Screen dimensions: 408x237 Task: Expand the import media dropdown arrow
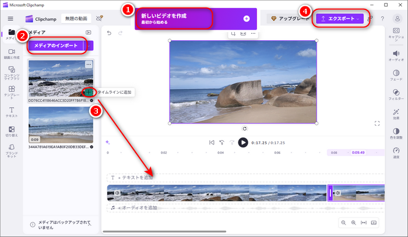coord(89,45)
